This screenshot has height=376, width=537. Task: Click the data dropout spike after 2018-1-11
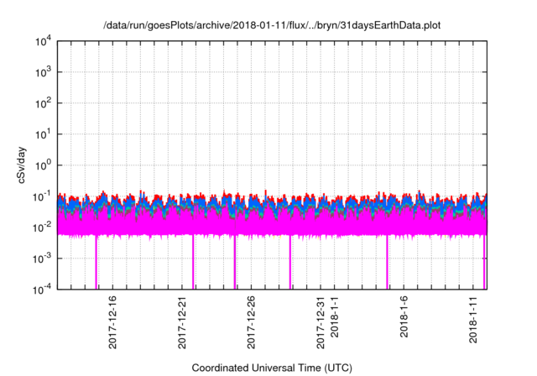tap(484, 262)
